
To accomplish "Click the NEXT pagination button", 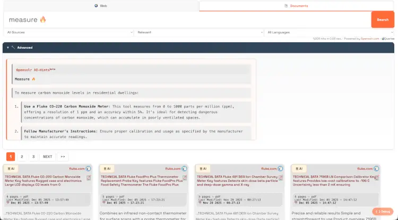I will [x=47, y=157].
